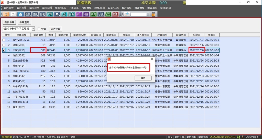
Task: Click the 扣款日 column header
Action: [196, 35]
